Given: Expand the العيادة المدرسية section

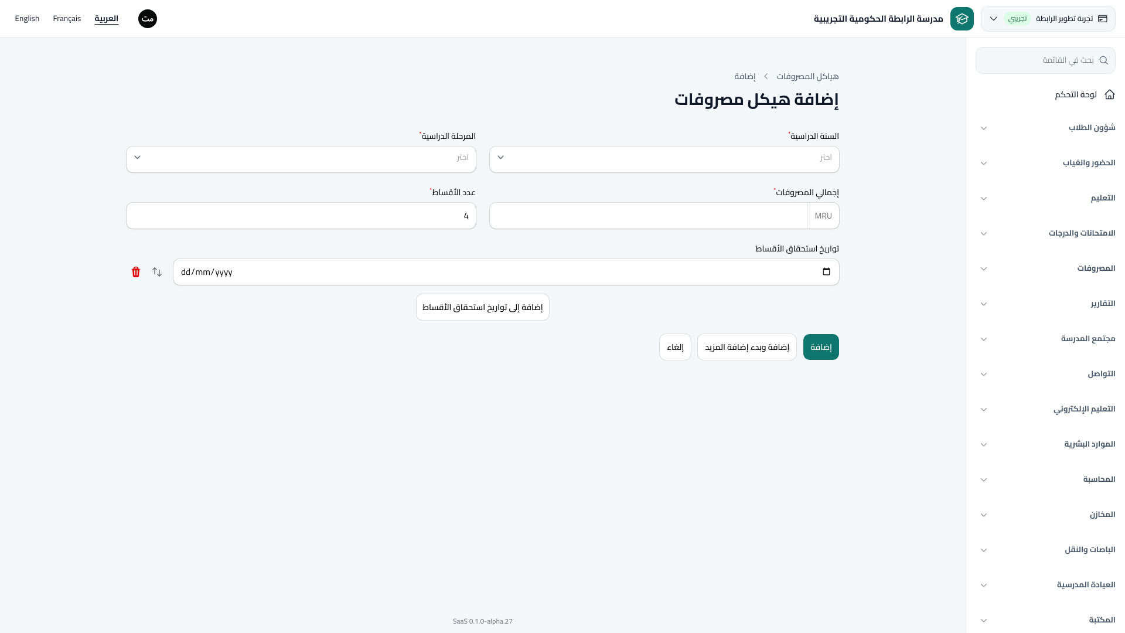Looking at the screenshot, I should point(1045,585).
